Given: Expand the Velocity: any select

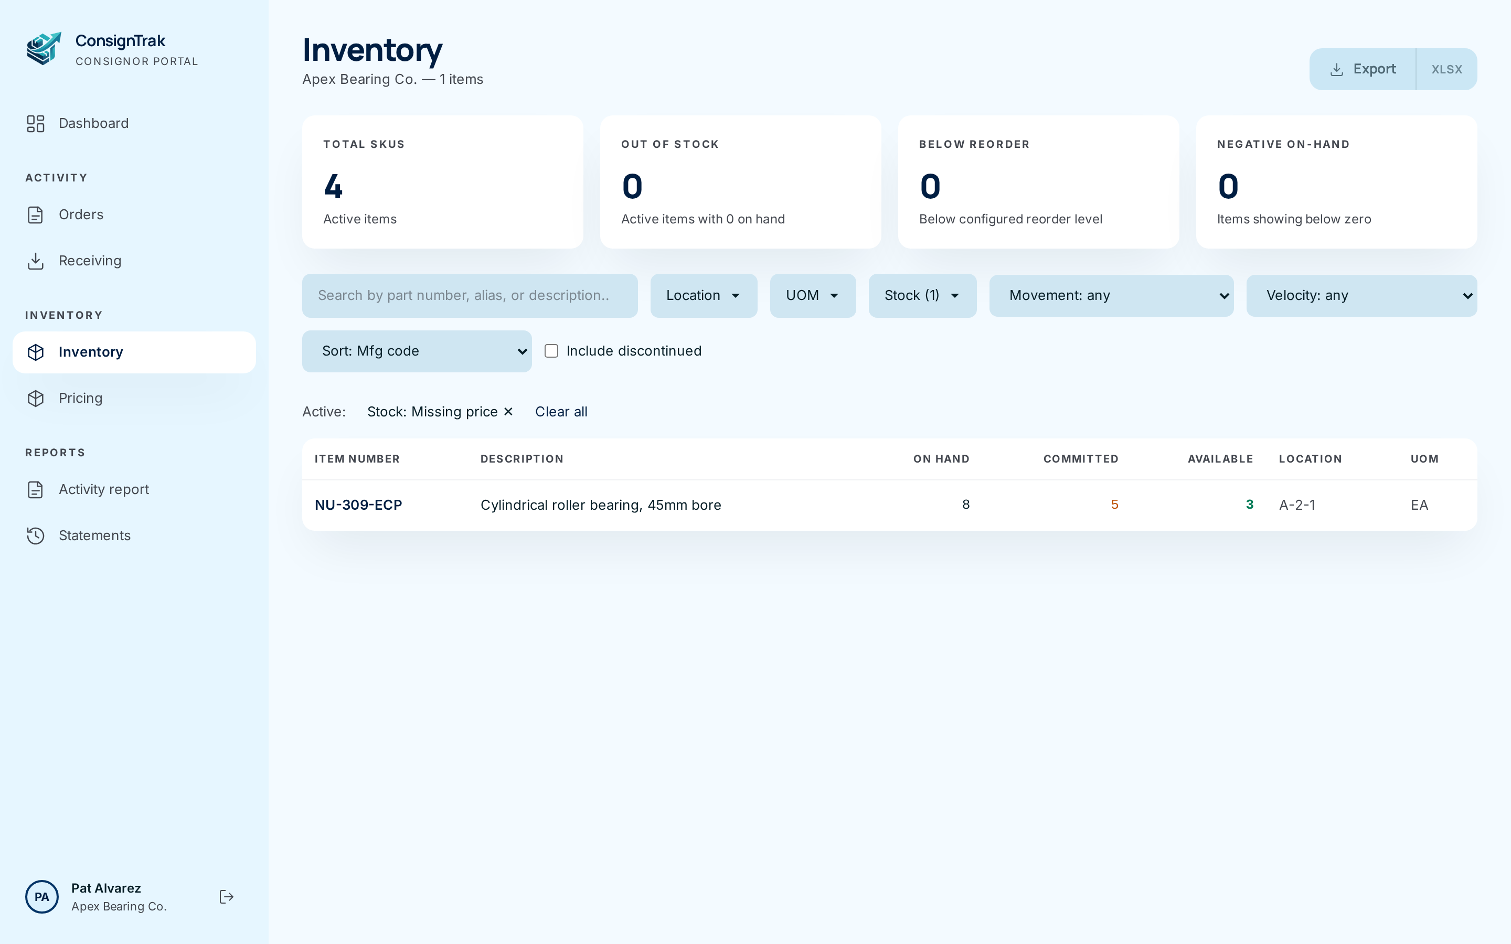Looking at the screenshot, I should click(x=1361, y=295).
